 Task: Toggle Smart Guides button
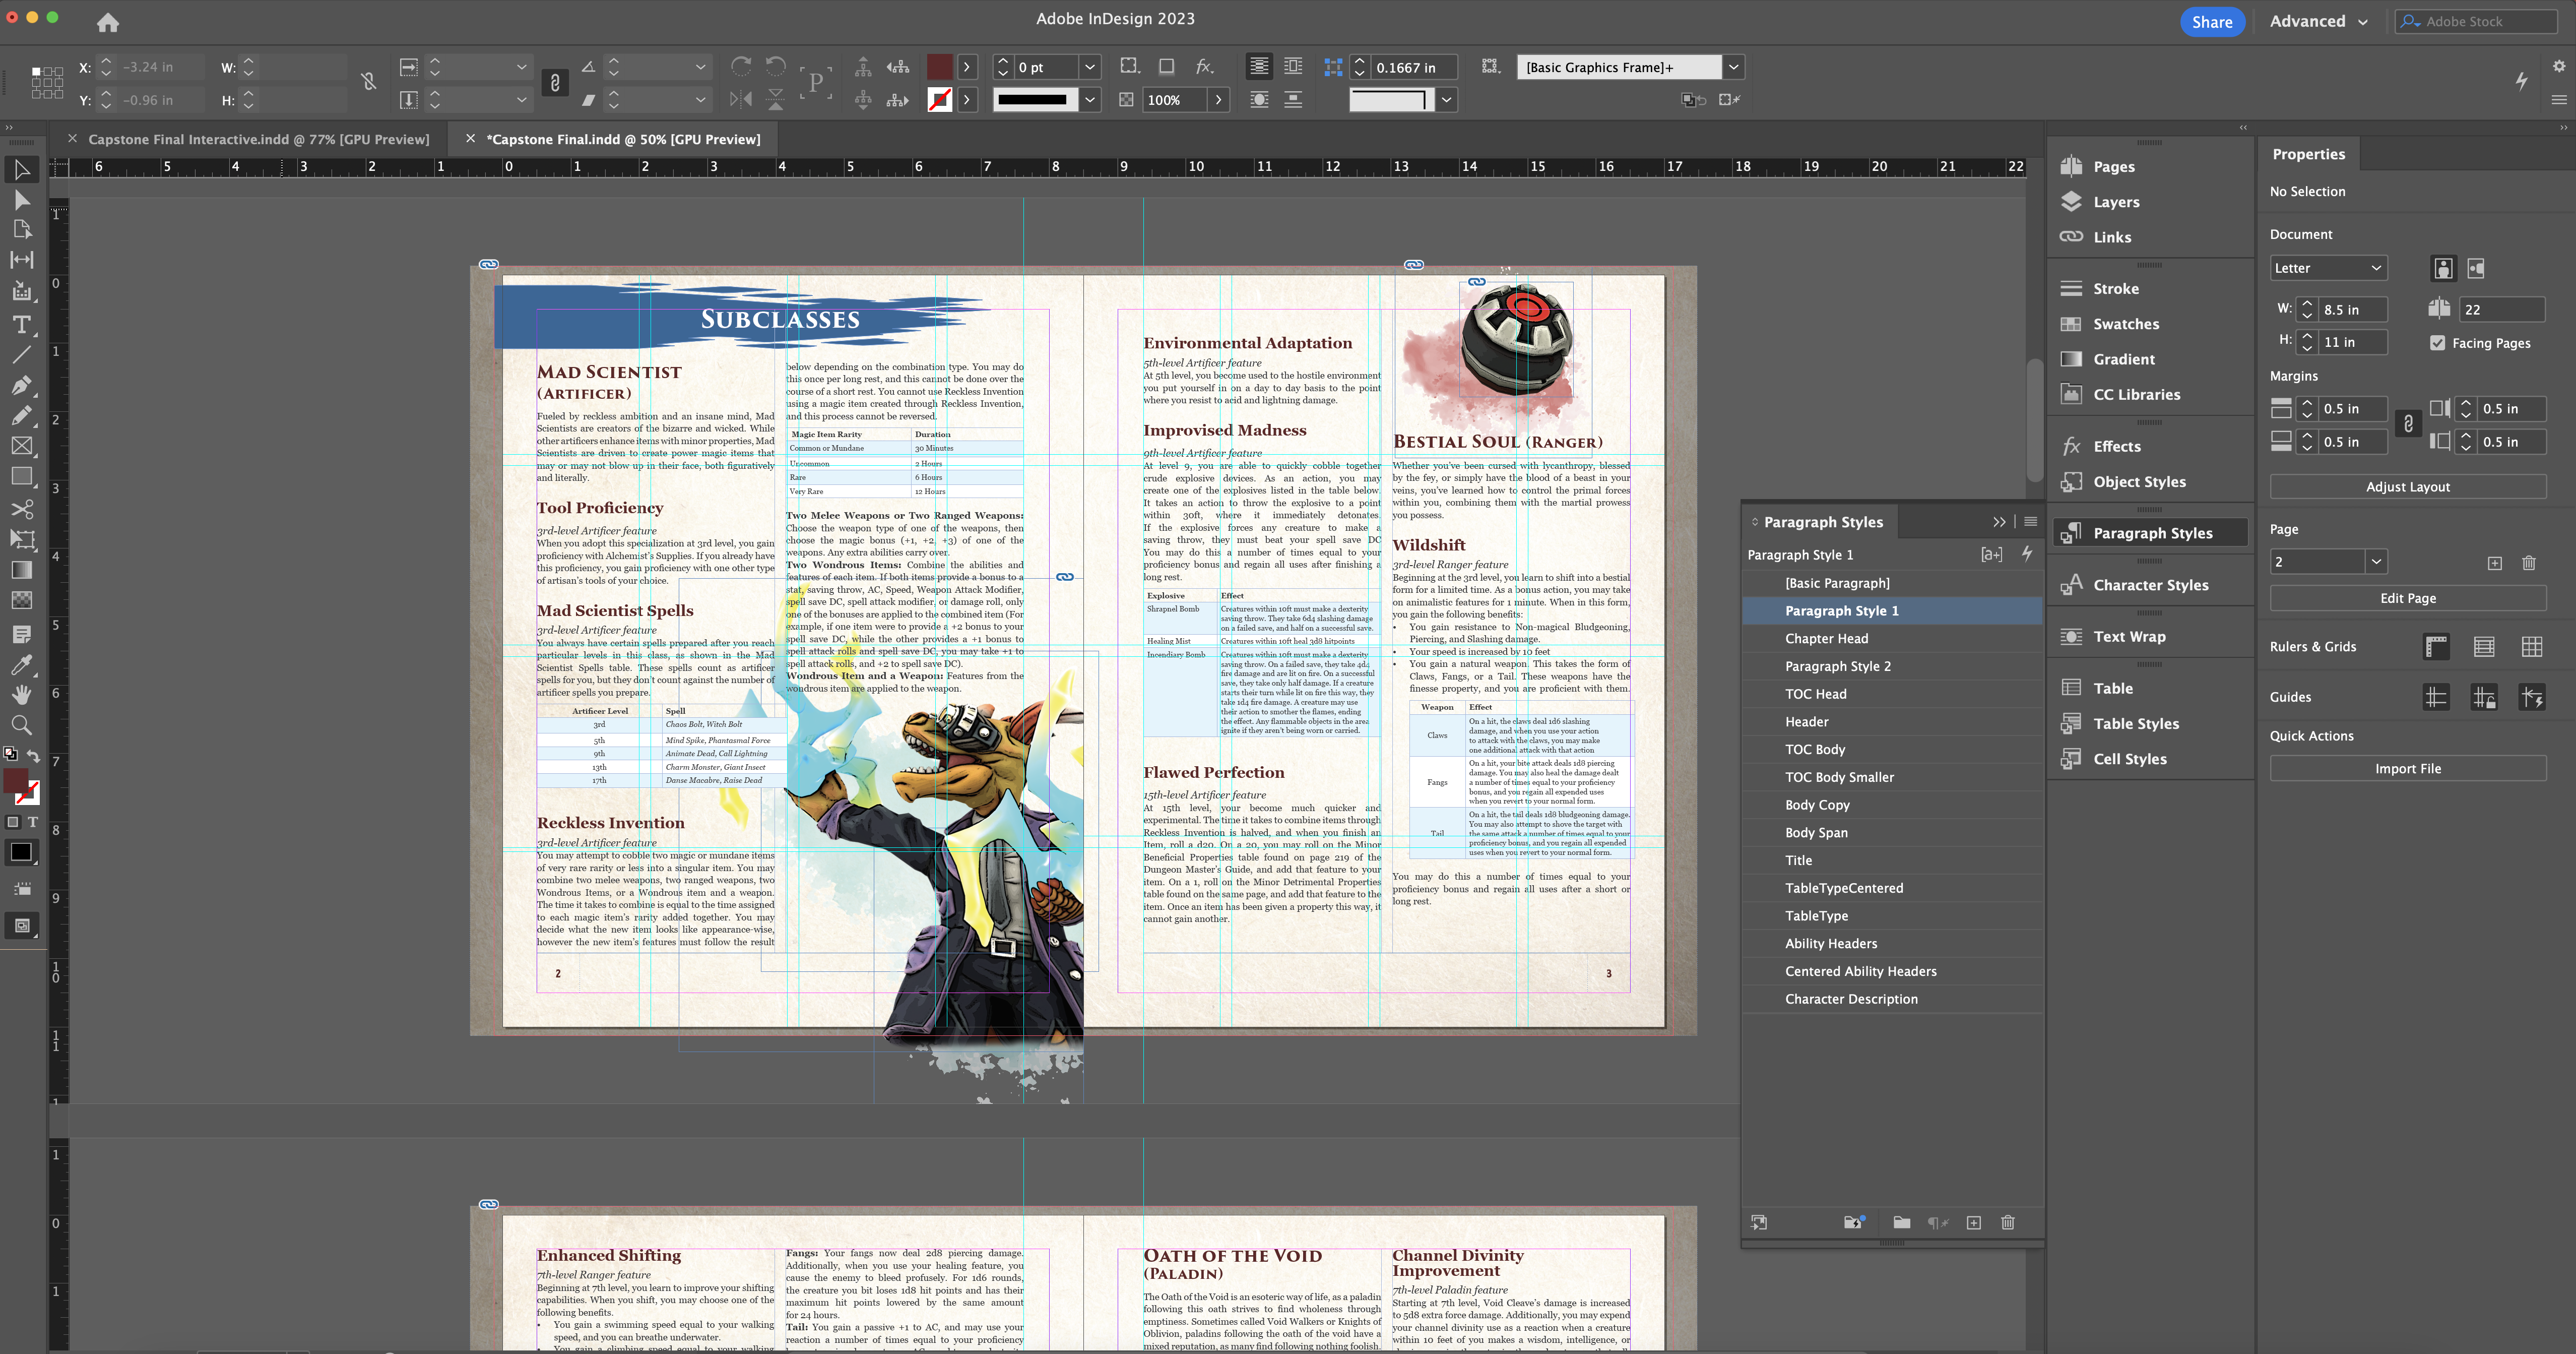pyautogui.click(x=2532, y=697)
